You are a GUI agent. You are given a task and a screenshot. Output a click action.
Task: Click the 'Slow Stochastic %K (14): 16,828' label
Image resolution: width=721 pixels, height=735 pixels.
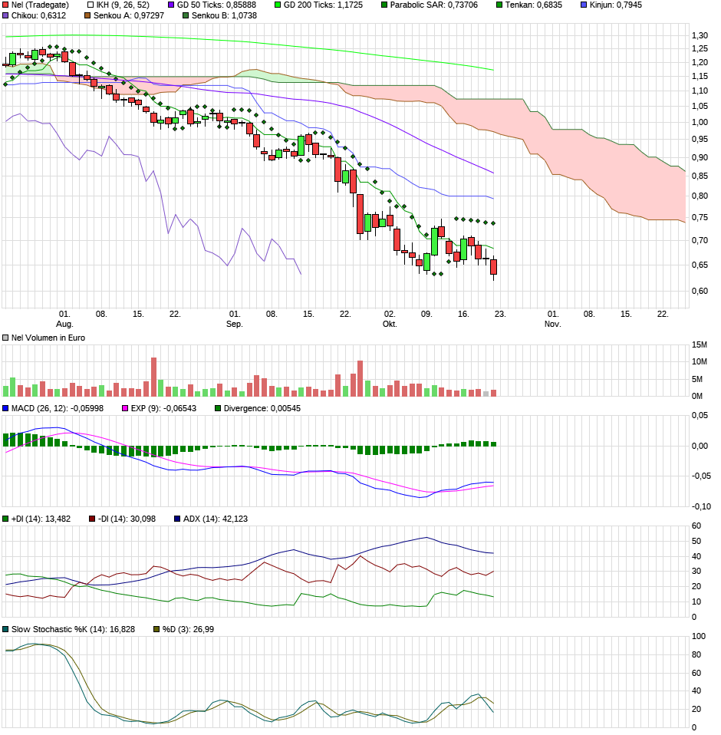point(73,630)
